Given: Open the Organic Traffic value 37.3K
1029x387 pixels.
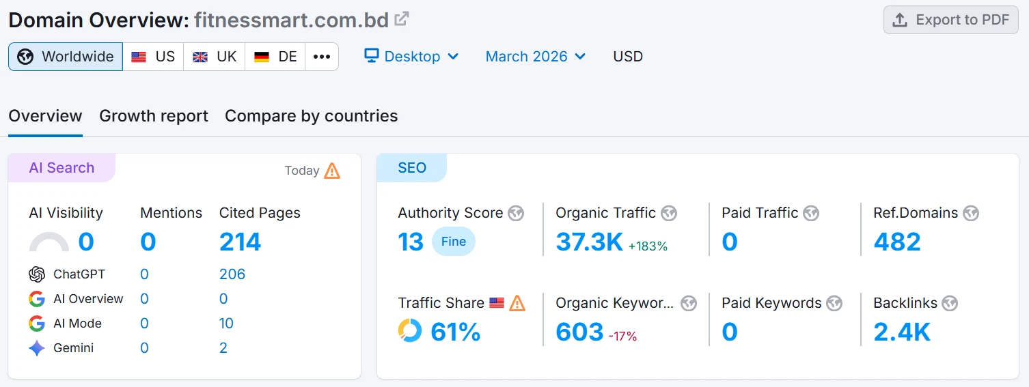Looking at the screenshot, I should pos(589,242).
